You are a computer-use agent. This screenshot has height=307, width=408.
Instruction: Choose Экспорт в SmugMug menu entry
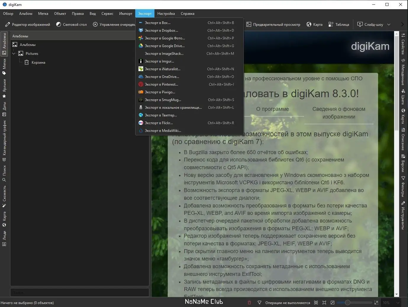pos(189,100)
